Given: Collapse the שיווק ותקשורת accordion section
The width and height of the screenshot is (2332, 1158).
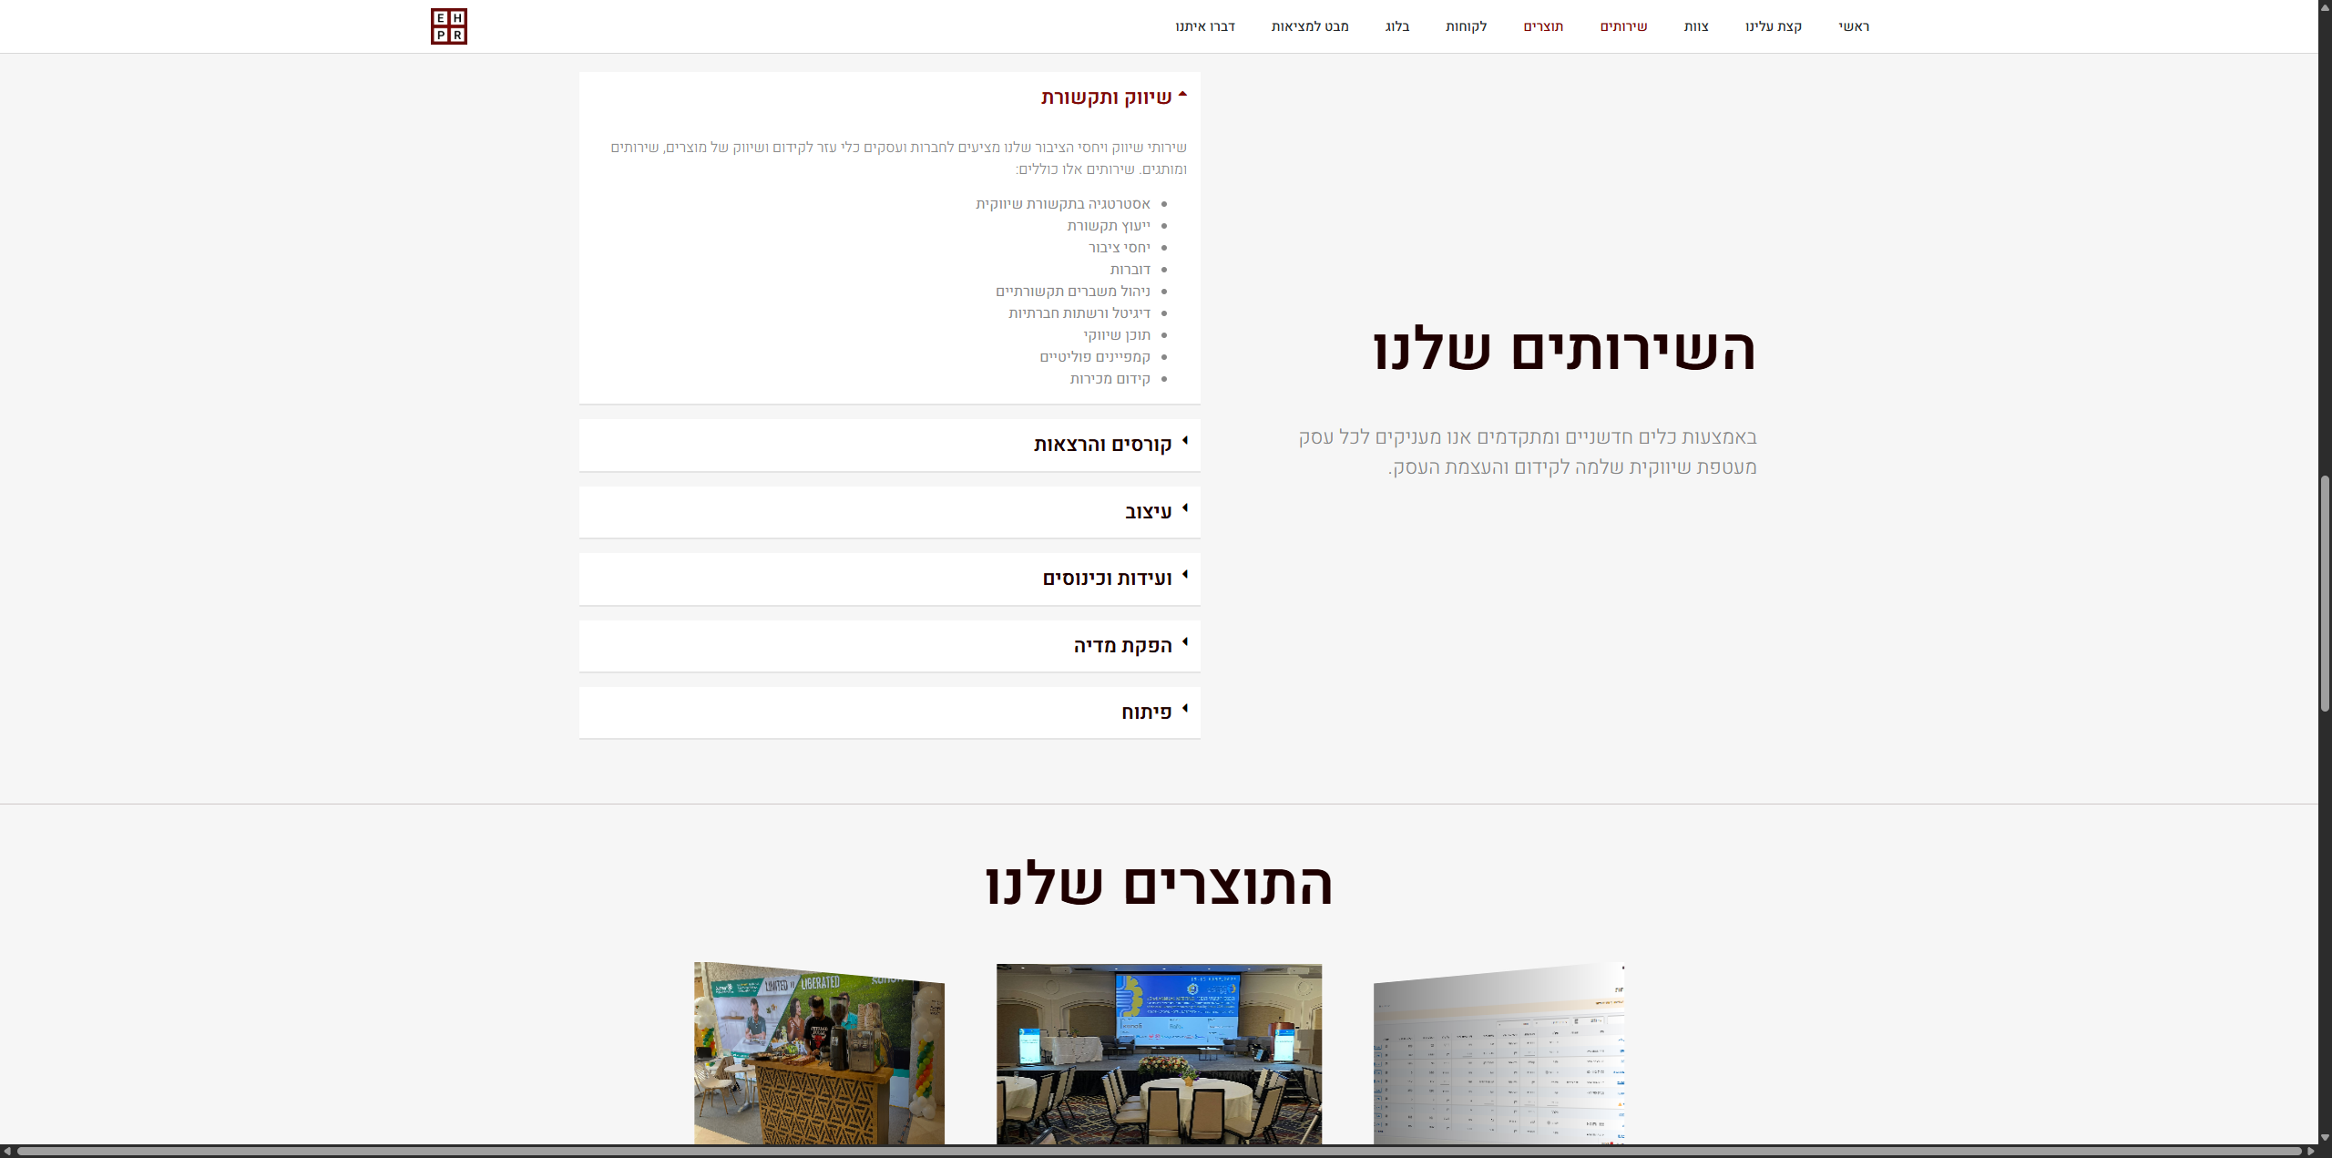Looking at the screenshot, I should tap(1106, 97).
